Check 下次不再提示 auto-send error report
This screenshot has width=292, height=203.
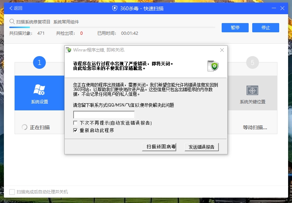[75, 123]
